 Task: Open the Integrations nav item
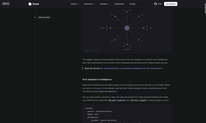[119, 4]
